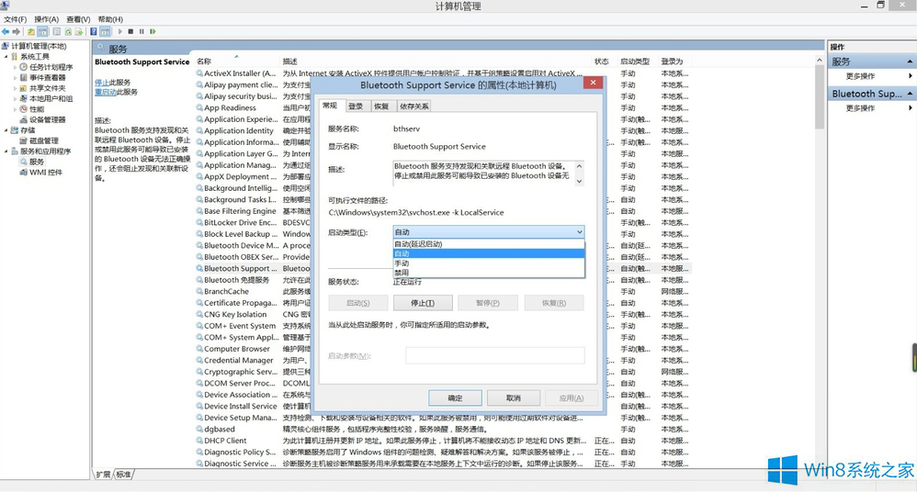Select 性能 with the gauge icon
The height and width of the screenshot is (492, 917).
pos(32,109)
